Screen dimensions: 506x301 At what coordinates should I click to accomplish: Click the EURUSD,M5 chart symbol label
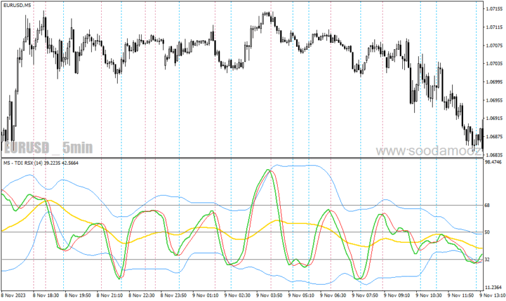(18, 6)
